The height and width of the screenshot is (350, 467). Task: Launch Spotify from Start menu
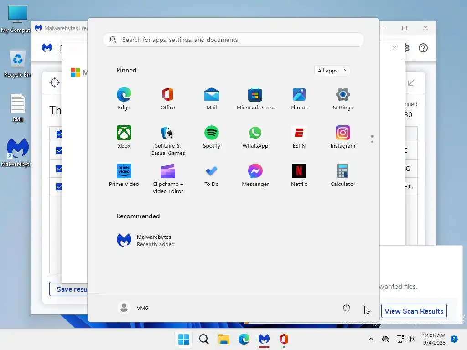pyautogui.click(x=212, y=137)
